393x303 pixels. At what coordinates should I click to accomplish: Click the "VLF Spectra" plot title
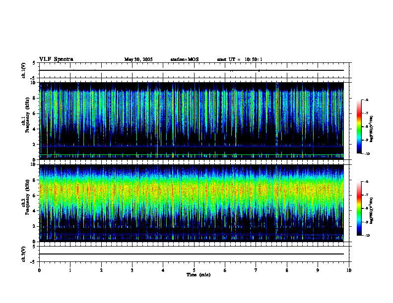click(x=56, y=59)
